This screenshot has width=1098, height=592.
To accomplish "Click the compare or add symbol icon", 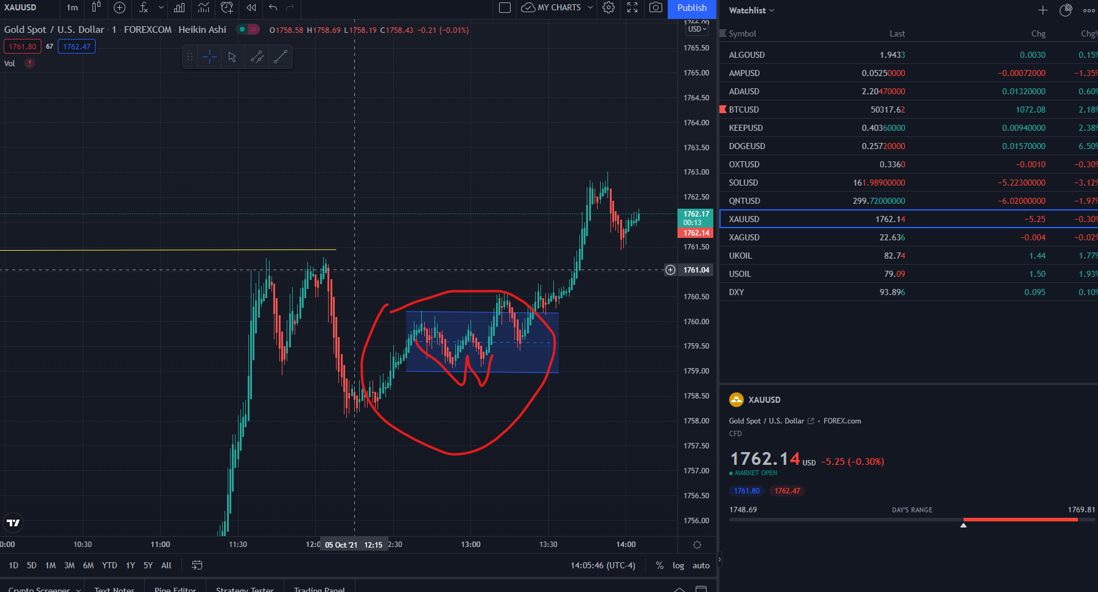I will pos(120,7).
